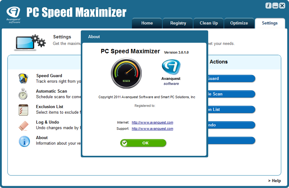The width and height of the screenshot is (289, 188).
Task: Click the About heading in settings list
Action: [42, 138]
